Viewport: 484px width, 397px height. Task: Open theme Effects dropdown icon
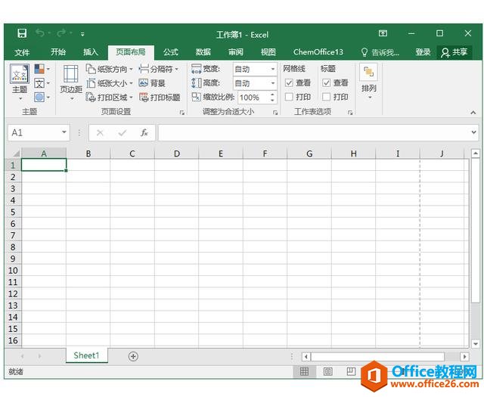pyautogui.click(x=42, y=98)
